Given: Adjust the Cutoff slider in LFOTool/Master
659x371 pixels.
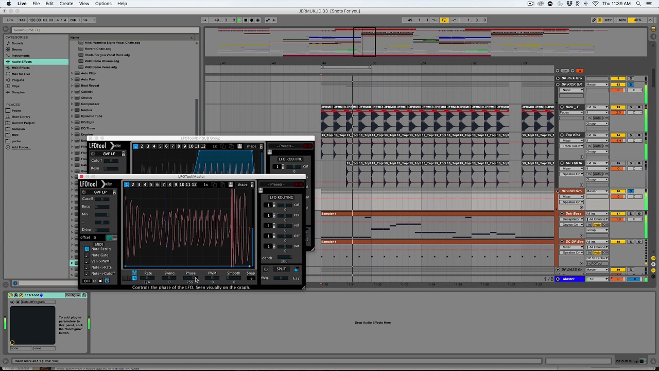Looking at the screenshot, I should [x=102, y=199].
